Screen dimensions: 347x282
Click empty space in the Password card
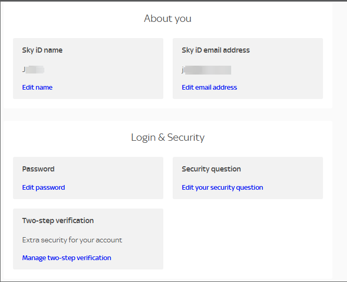[x=120, y=178]
